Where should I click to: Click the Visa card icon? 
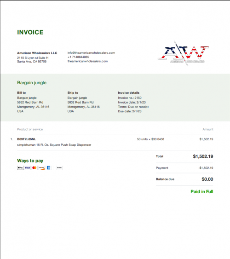point(28,168)
